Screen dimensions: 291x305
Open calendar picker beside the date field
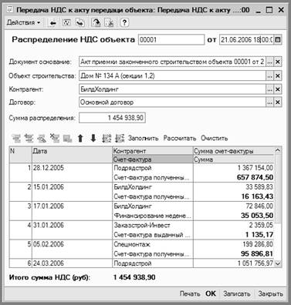278,40
